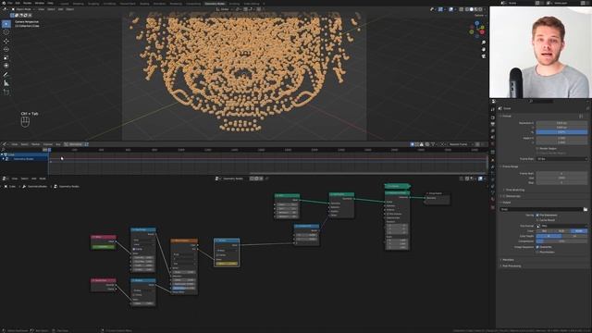Open the Tool properties tab
The width and height of the screenshot is (592, 333).
pyautogui.click(x=493, y=109)
